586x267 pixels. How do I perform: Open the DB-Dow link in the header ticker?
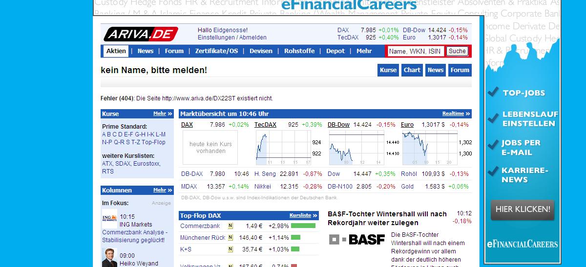[414, 30]
